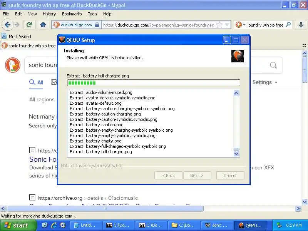Viewport: 308px width, 231px height.
Task: Select log line 'Extract: battery-empty.png'
Action: click(95, 141)
